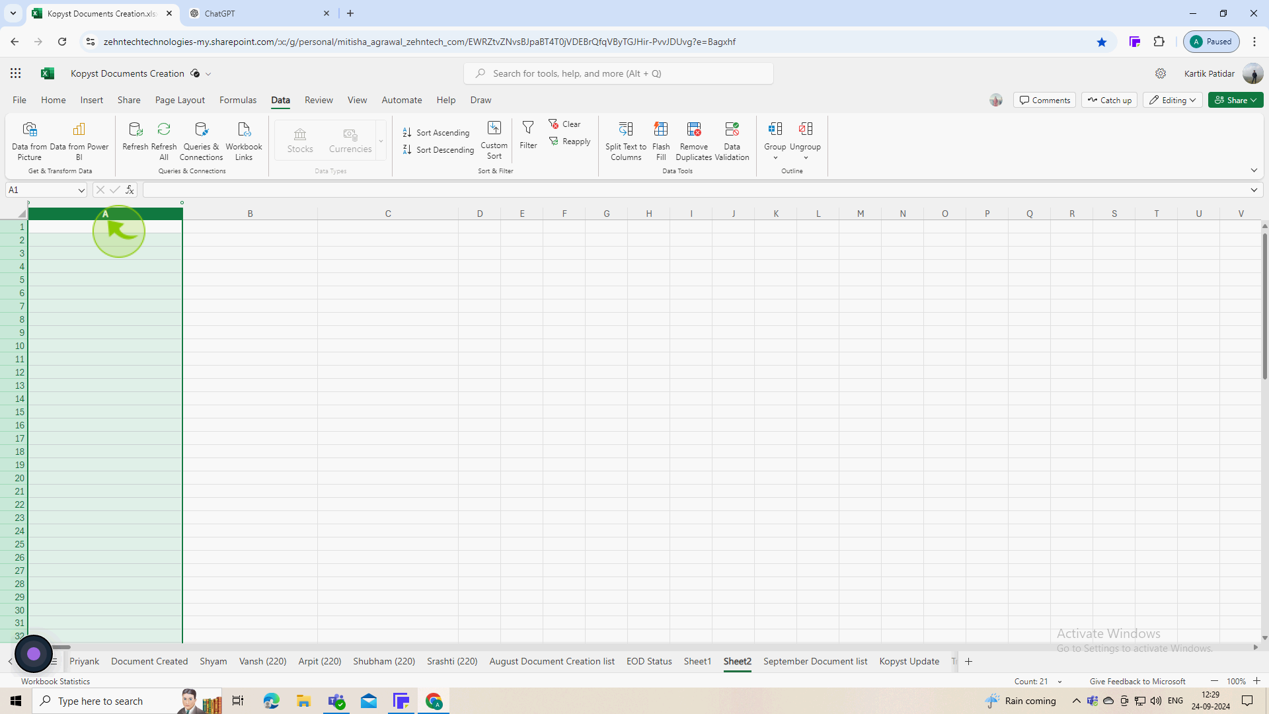The image size is (1269, 714).
Task: Open the Comments pane
Action: click(x=1044, y=100)
